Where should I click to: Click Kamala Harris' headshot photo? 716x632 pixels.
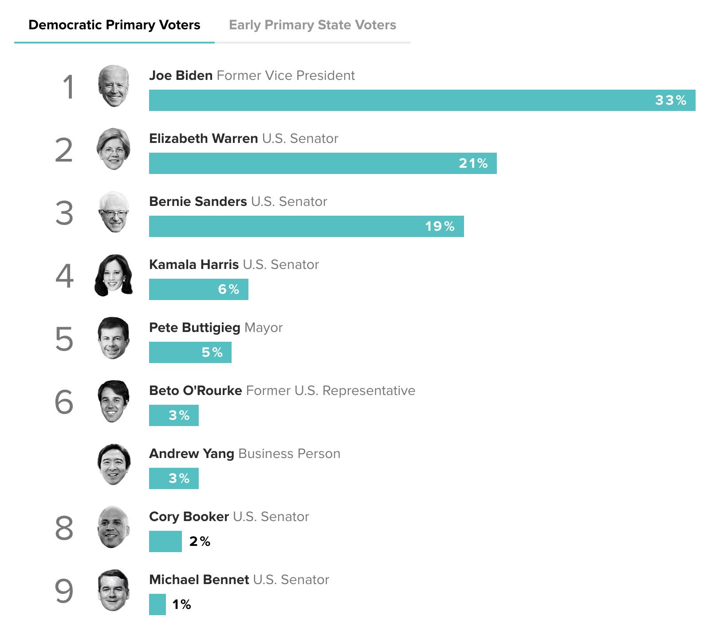tap(114, 275)
